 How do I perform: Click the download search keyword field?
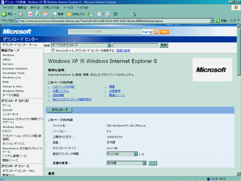click(135, 45)
